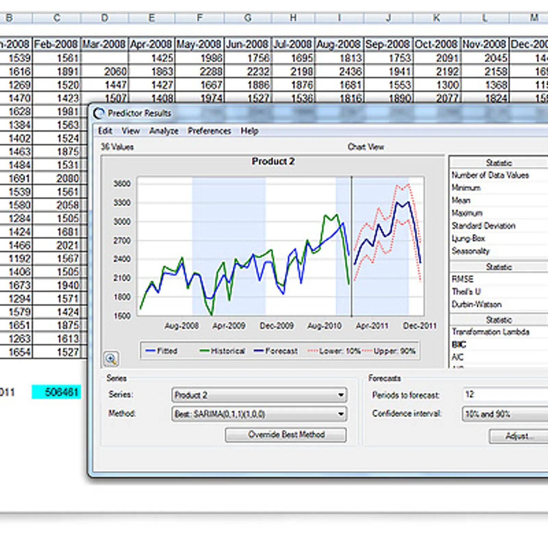548x548 pixels.
Task: Expand the Method dropdown showing Best: SARIMA
Action: [259, 414]
